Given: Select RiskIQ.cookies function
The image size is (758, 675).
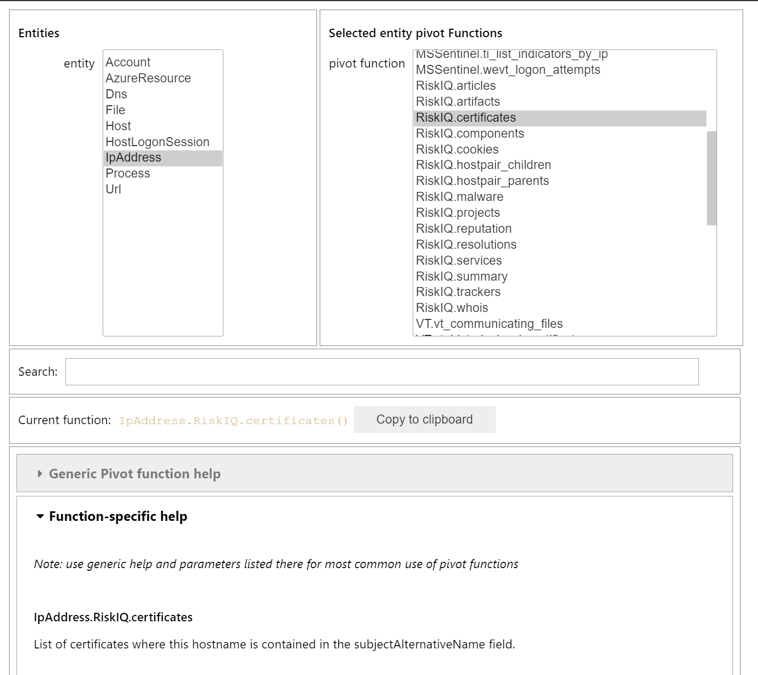Looking at the screenshot, I should click(x=560, y=150).
